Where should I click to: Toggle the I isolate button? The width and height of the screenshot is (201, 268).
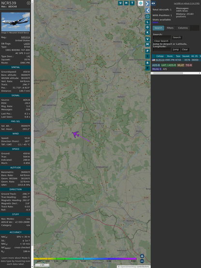147,56
